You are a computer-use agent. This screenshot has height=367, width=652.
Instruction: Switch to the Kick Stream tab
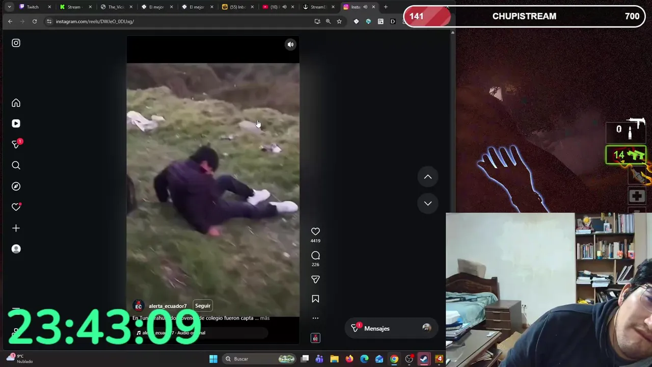coord(75,7)
